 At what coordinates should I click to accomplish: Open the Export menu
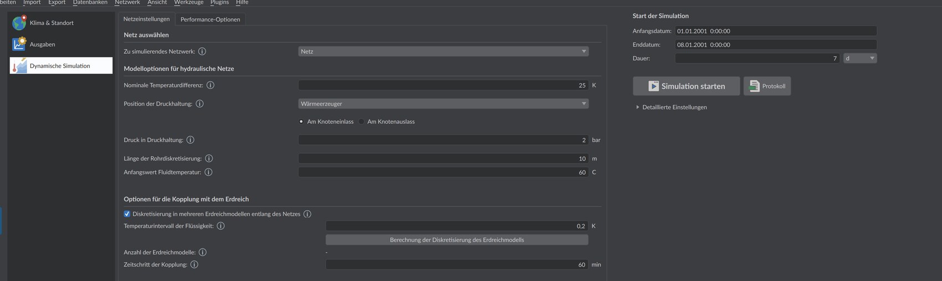[x=57, y=2]
